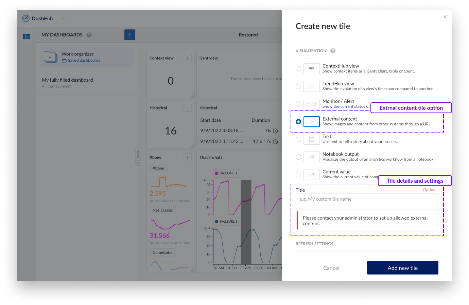469x305 pixels.
Task: Click the clock icon beside 17m 17s
Action: (x=275, y=142)
